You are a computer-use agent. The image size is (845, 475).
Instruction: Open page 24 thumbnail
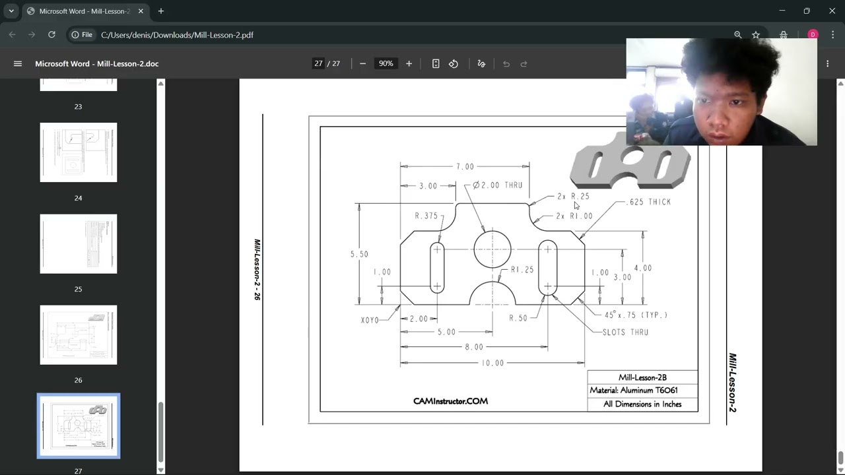(79, 152)
